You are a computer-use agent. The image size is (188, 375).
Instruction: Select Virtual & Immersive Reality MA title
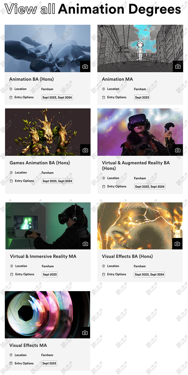(43, 256)
